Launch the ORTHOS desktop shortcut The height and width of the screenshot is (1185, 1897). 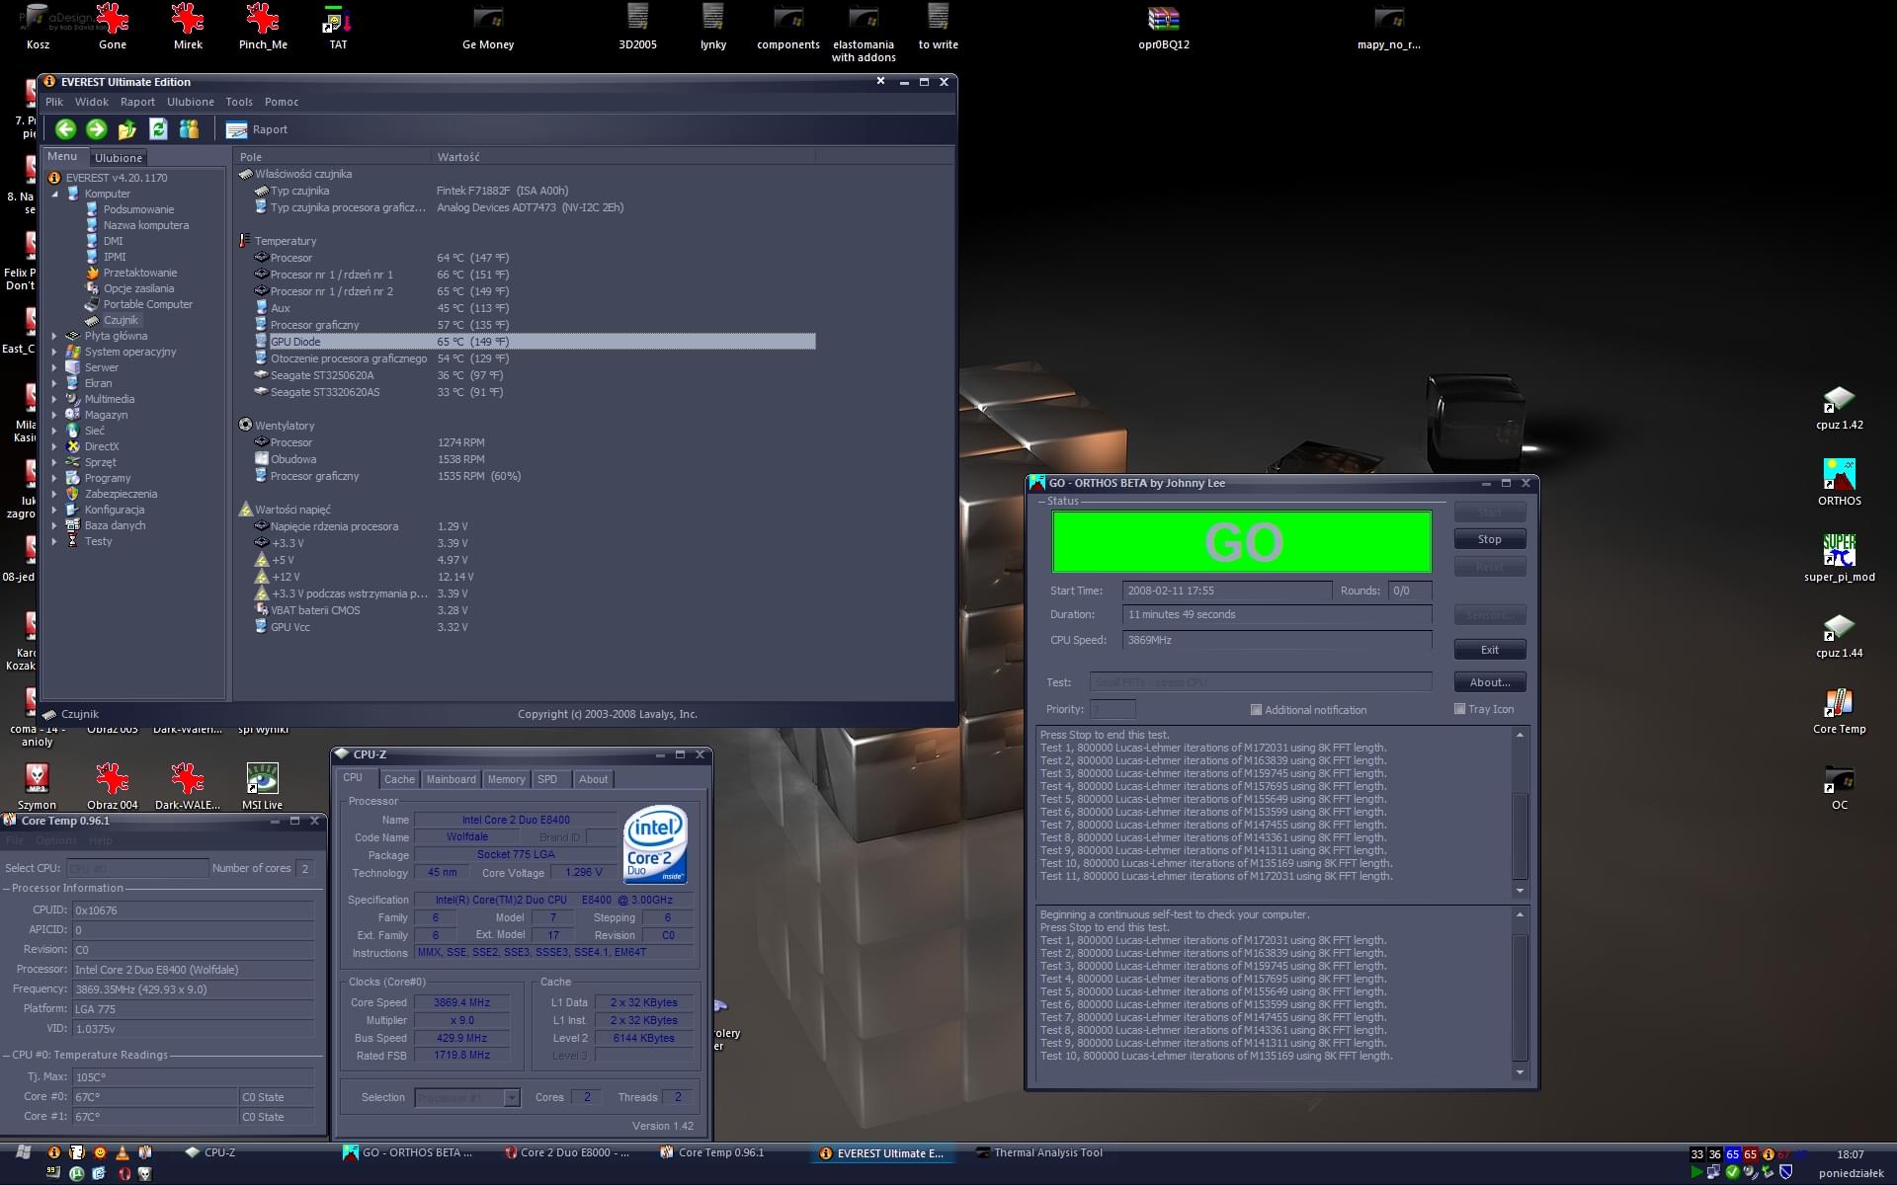(x=1840, y=483)
